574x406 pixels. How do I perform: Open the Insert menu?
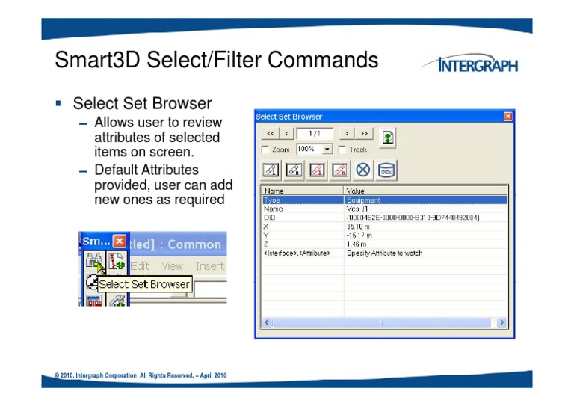tap(210, 266)
